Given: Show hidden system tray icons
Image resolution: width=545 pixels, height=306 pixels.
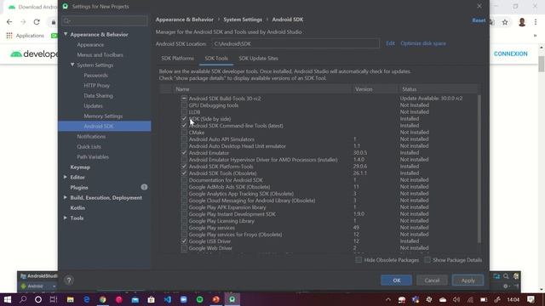Looking at the screenshot, I should (x=388, y=300).
